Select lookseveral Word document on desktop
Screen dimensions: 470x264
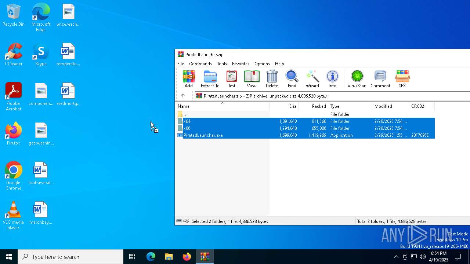tap(41, 174)
